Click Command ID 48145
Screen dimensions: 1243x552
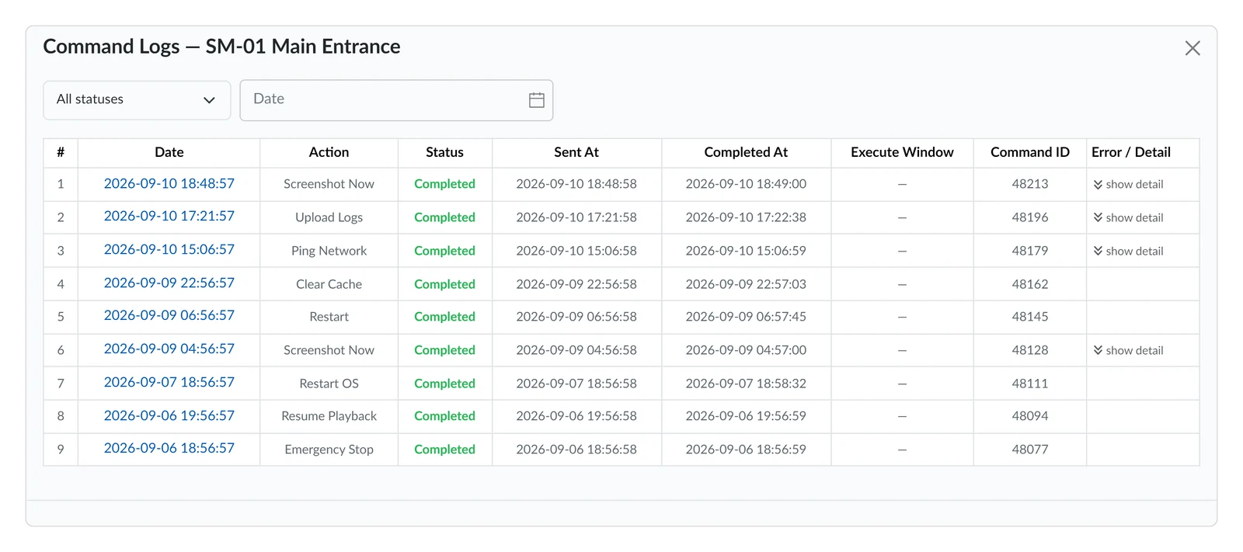pos(1030,318)
